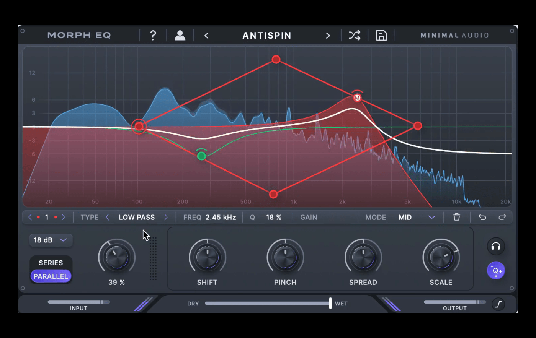Click the MINIMAL AUDIO logo

(454, 36)
